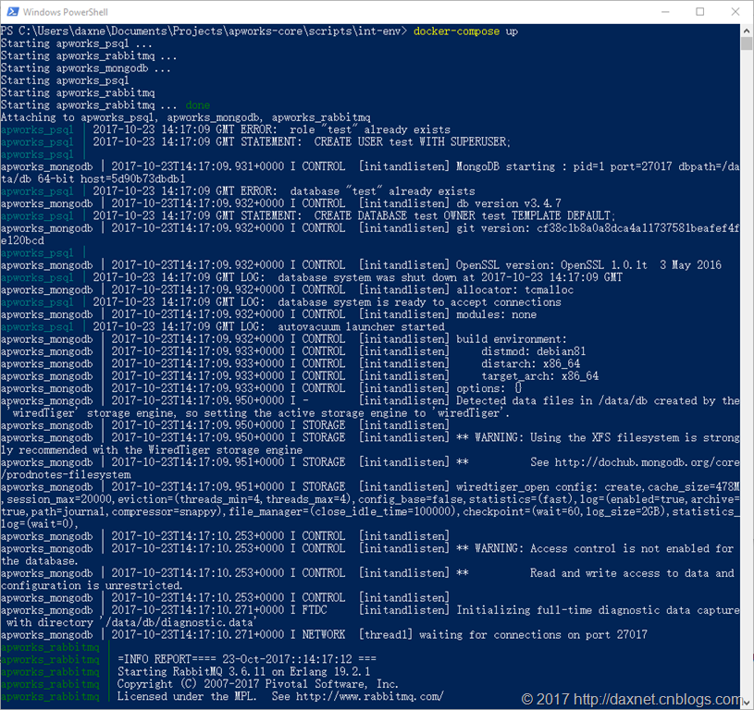Maximize the Windows PowerShell window

point(700,11)
